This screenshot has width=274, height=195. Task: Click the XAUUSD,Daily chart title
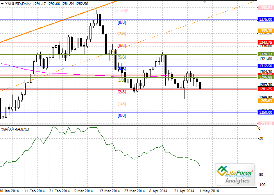(18, 3)
